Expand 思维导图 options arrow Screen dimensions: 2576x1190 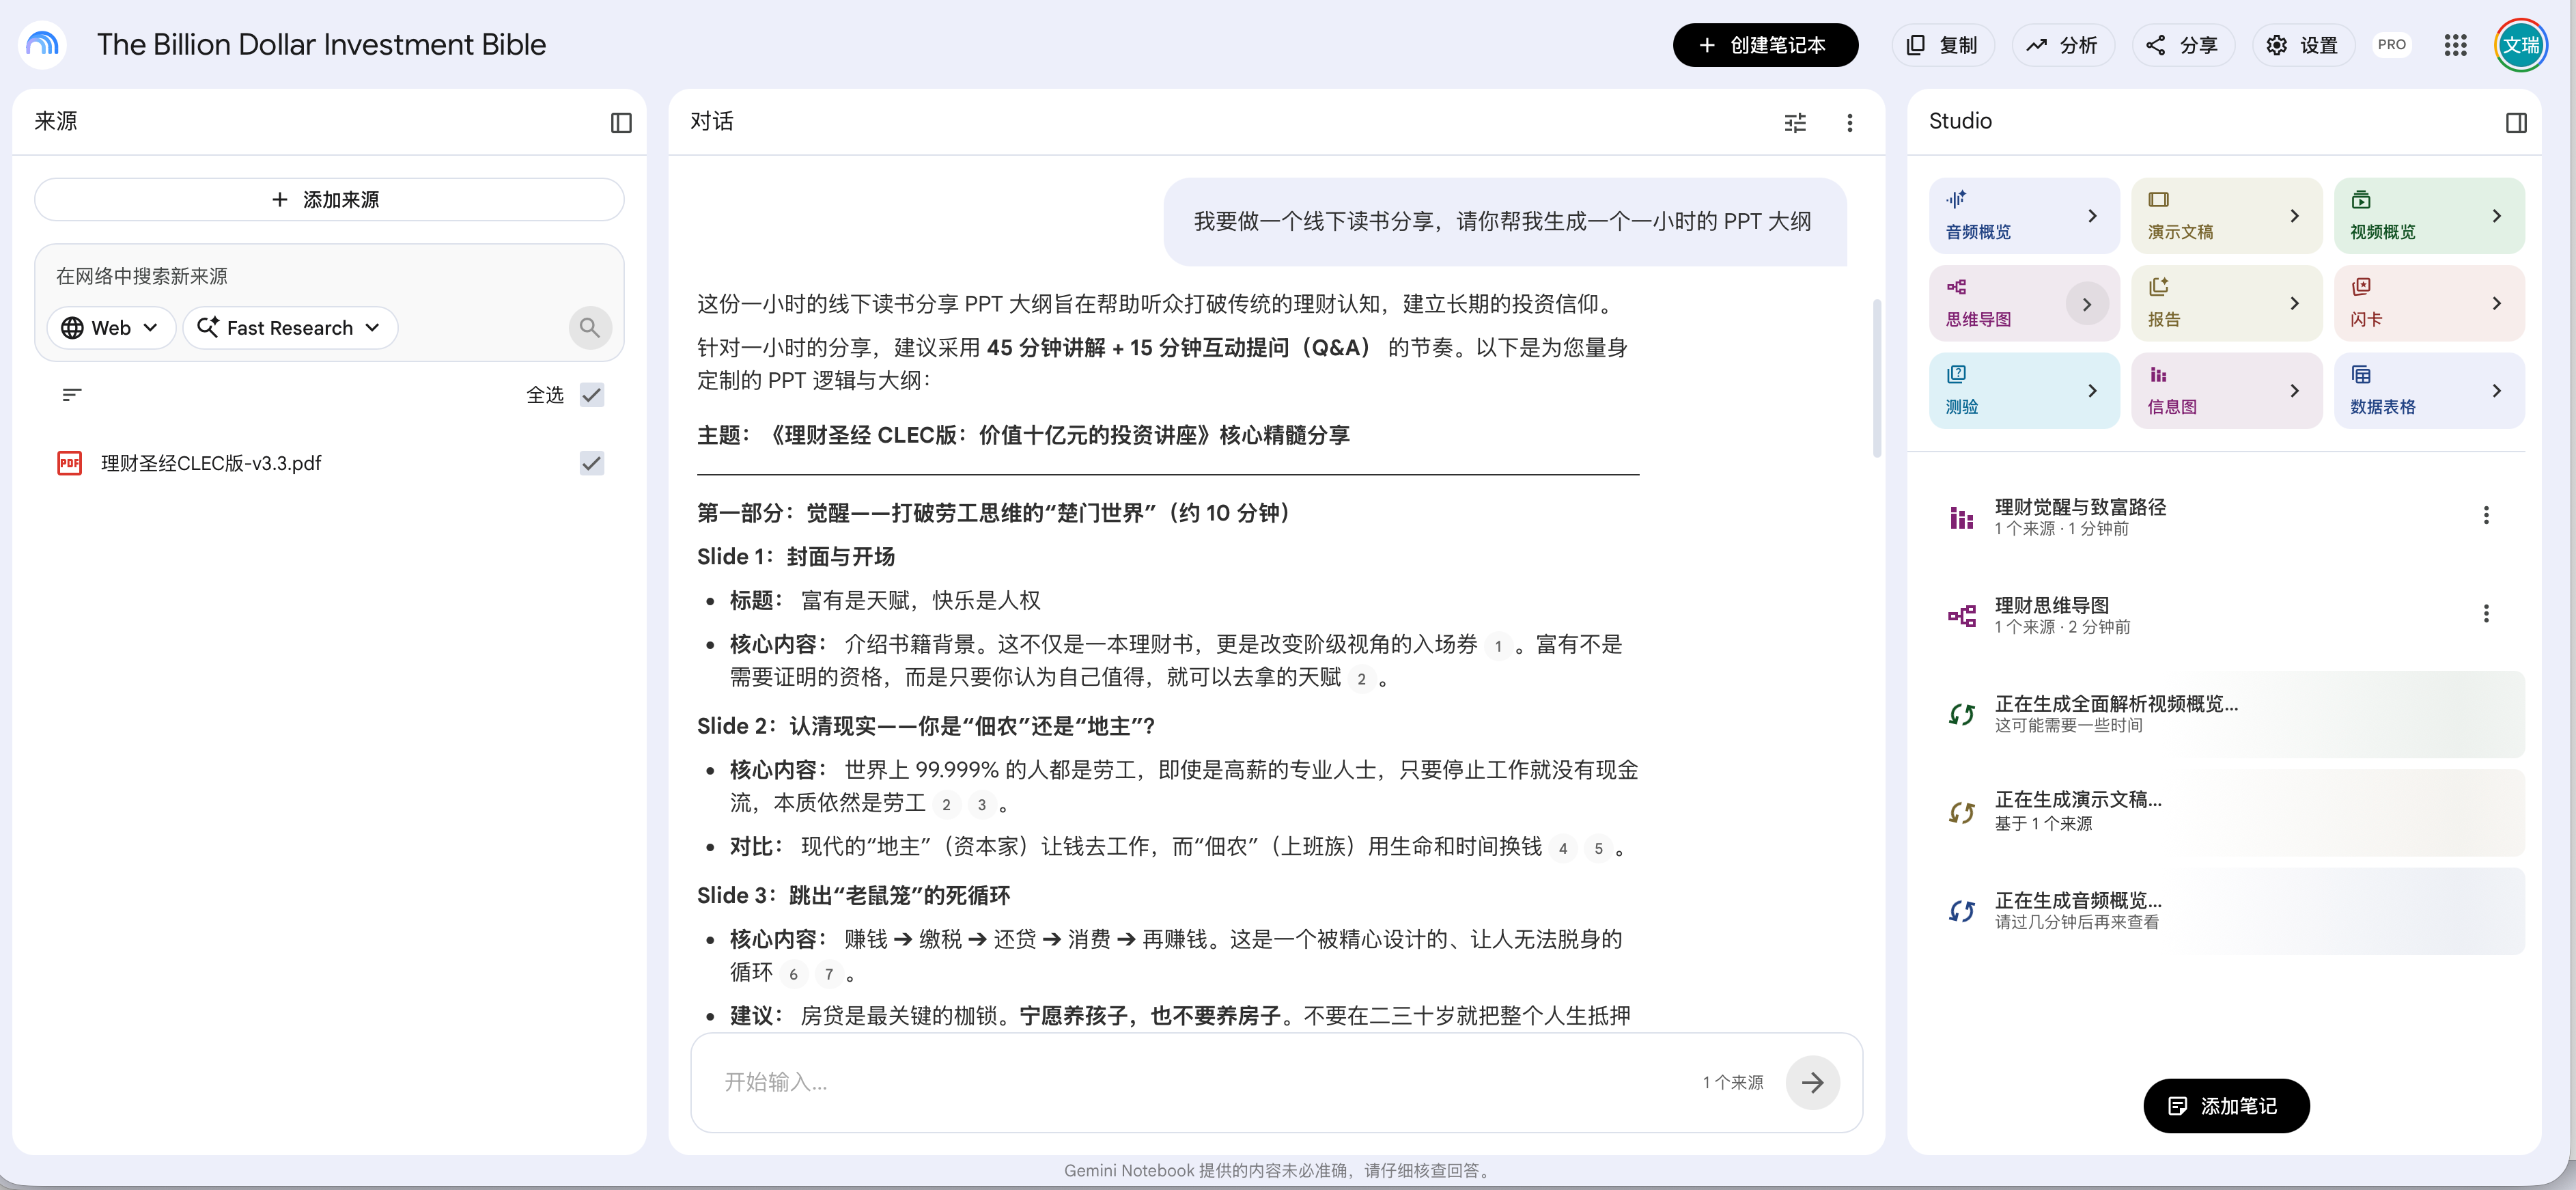tap(2087, 304)
